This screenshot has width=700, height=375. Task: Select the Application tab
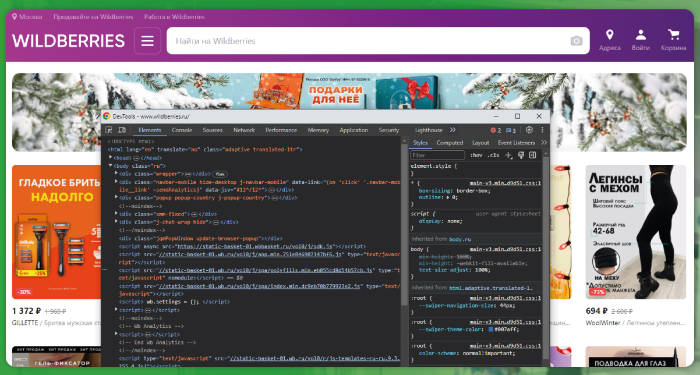tap(354, 130)
